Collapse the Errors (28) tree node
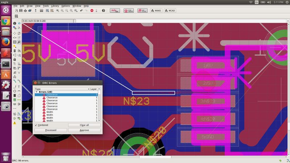 (x=37, y=92)
